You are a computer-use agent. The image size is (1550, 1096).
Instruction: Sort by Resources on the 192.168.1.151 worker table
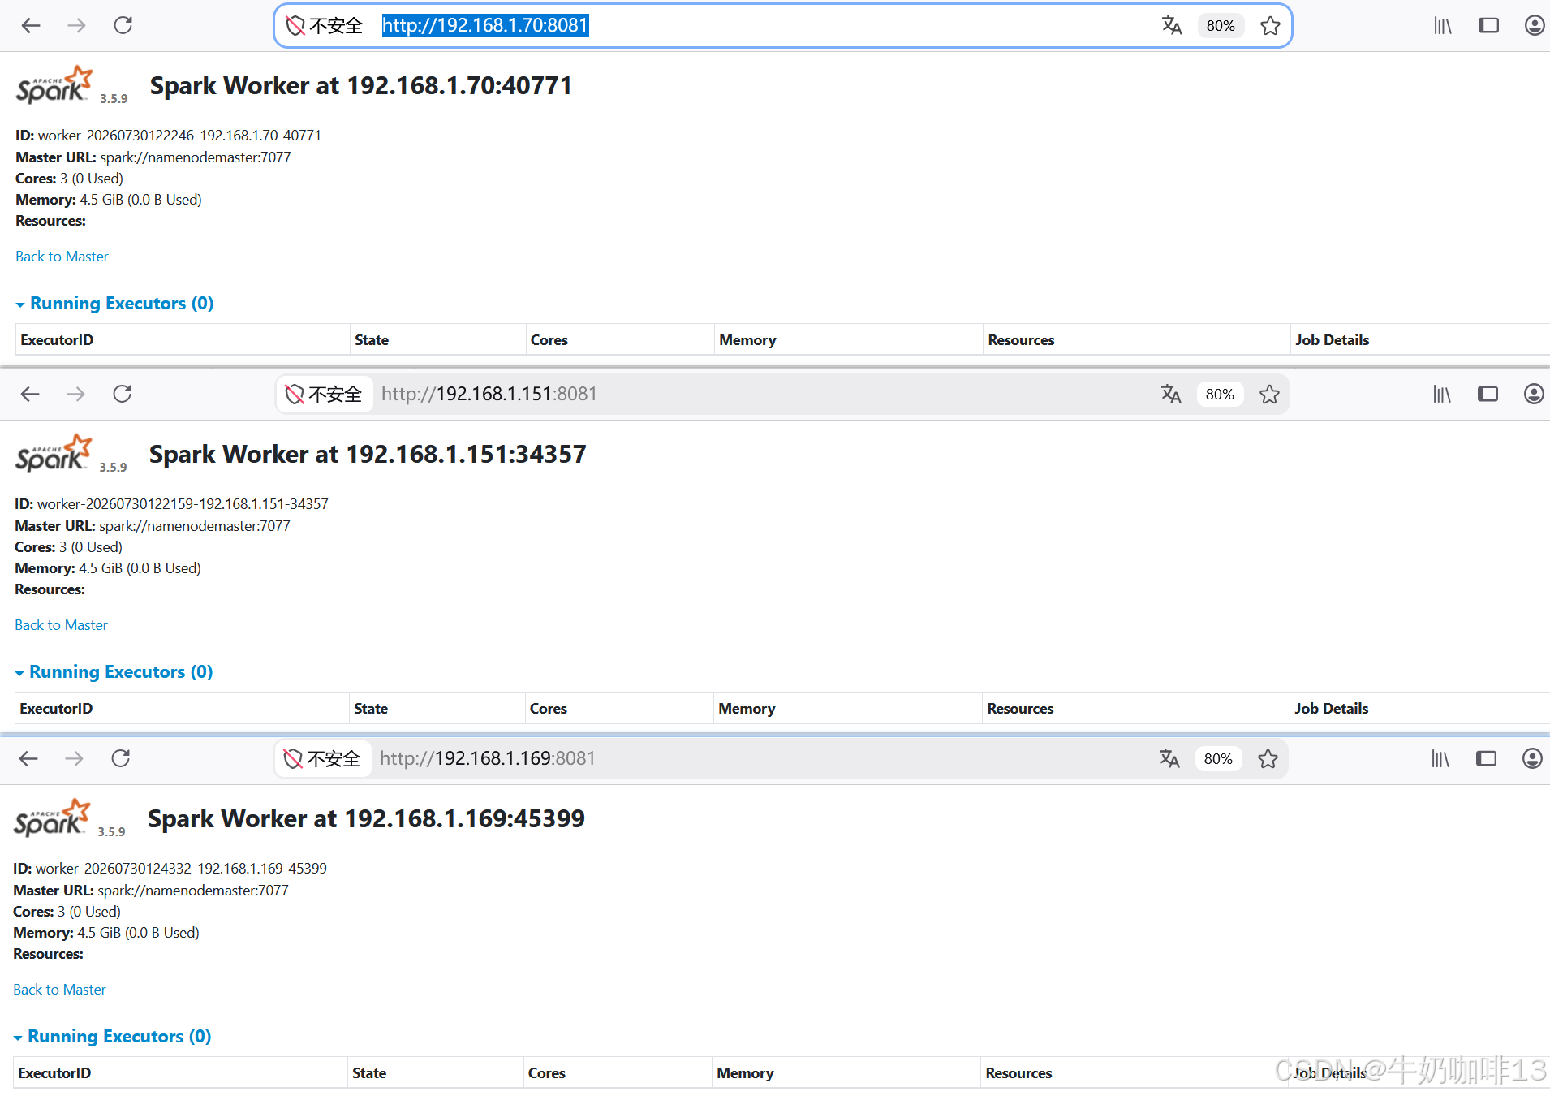click(x=1136, y=709)
